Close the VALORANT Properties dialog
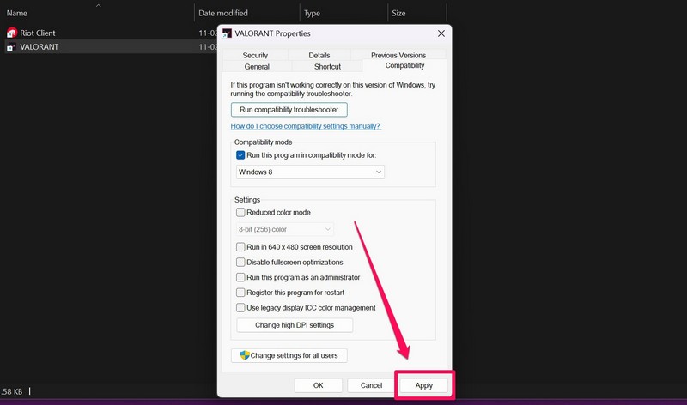This screenshot has width=687, height=405. tap(441, 33)
